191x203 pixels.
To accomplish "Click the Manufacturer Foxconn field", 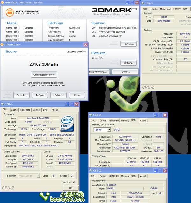I will pyautogui.click(x=135, y=185).
